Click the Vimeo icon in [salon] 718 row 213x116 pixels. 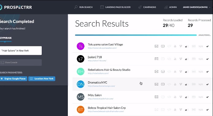coord(181,59)
